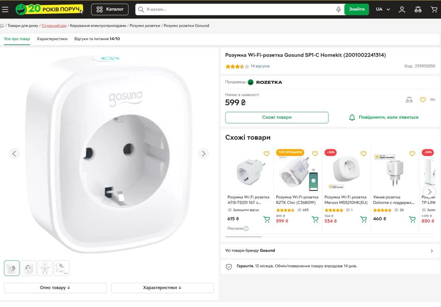441x307 pixels.
Task: Click the 'Схожі товари' button
Action: (277, 117)
